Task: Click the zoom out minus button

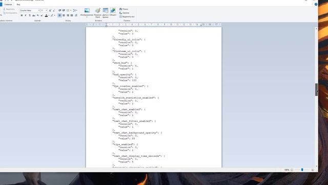Action: point(292,170)
